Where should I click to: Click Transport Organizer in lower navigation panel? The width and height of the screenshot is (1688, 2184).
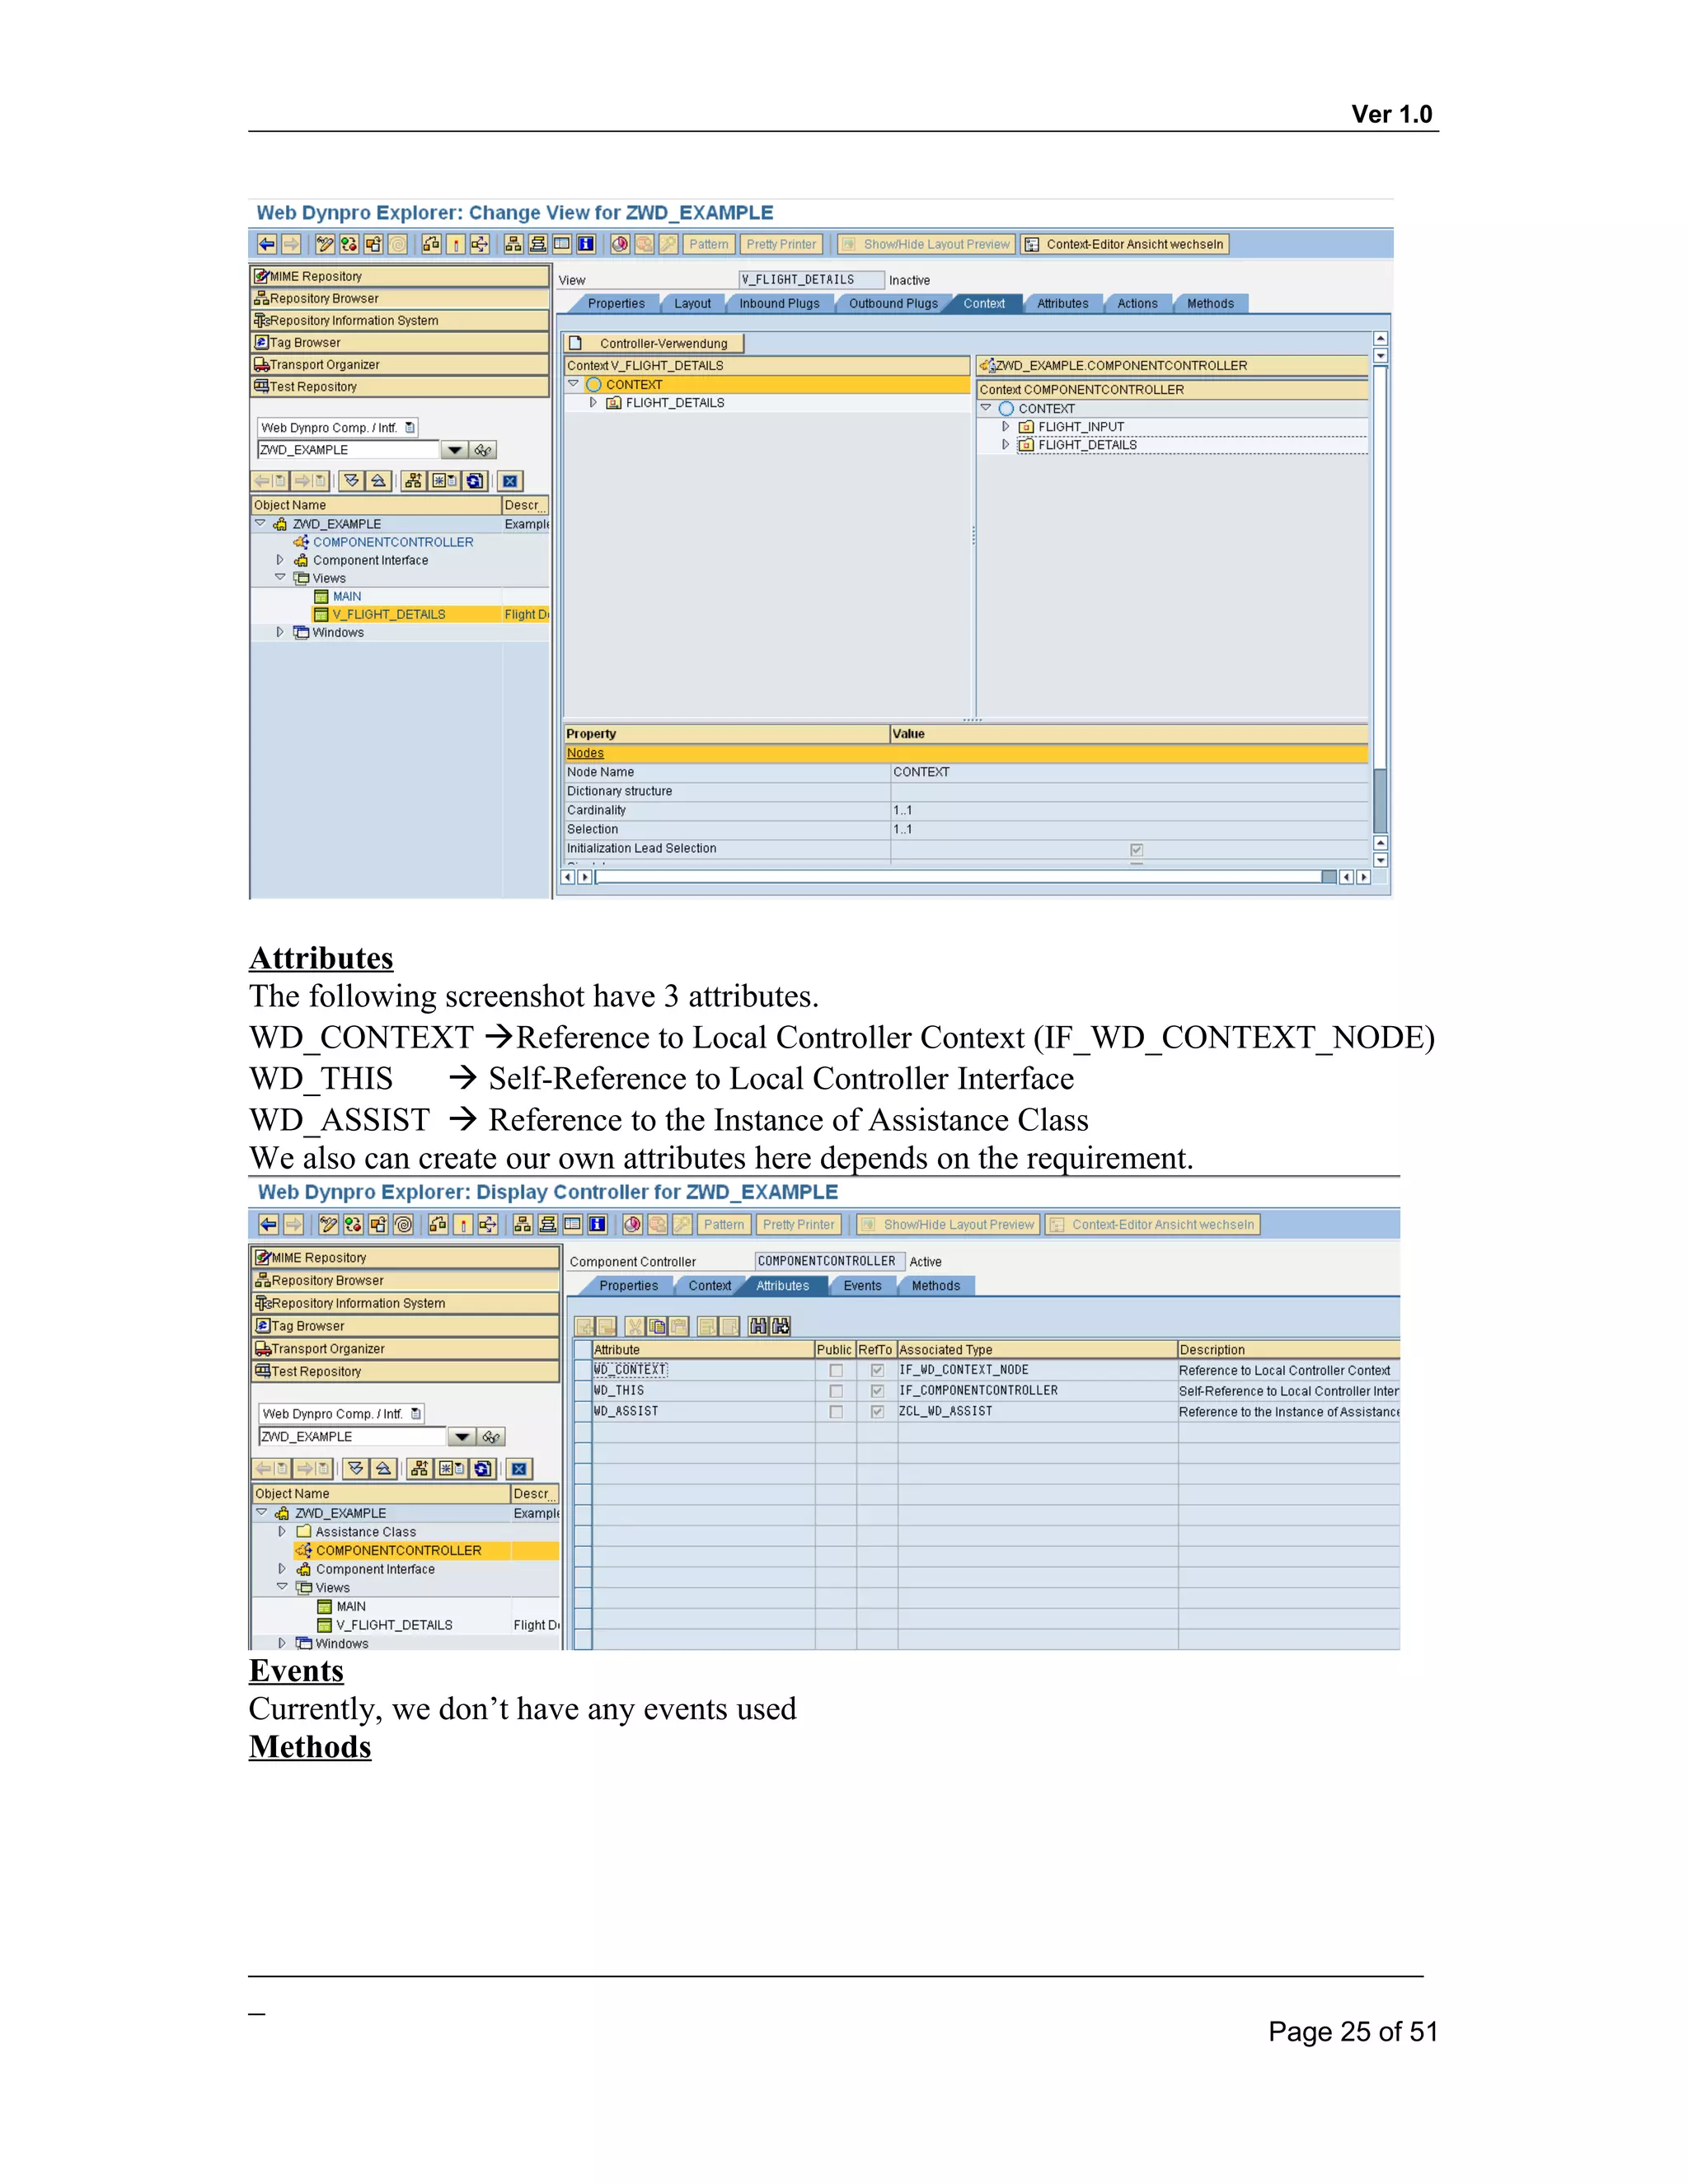point(328,1349)
